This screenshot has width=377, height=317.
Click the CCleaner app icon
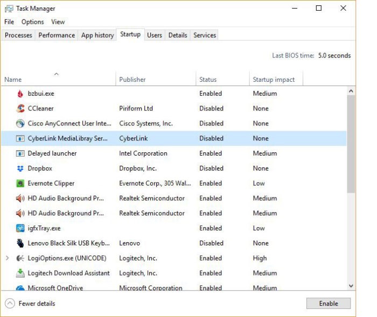point(20,109)
